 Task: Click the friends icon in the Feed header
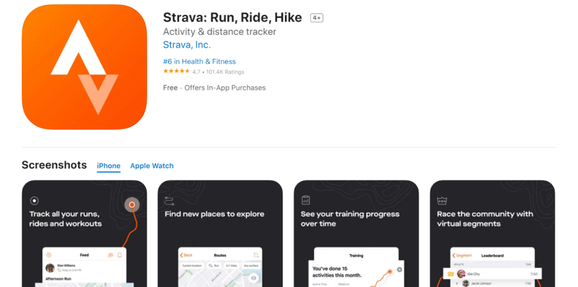[x=110, y=255]
